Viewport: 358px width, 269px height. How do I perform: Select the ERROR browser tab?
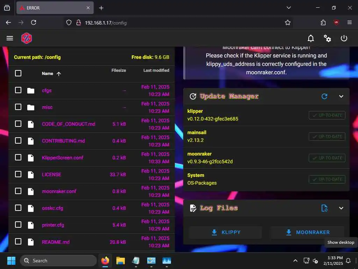coord(55,8)
